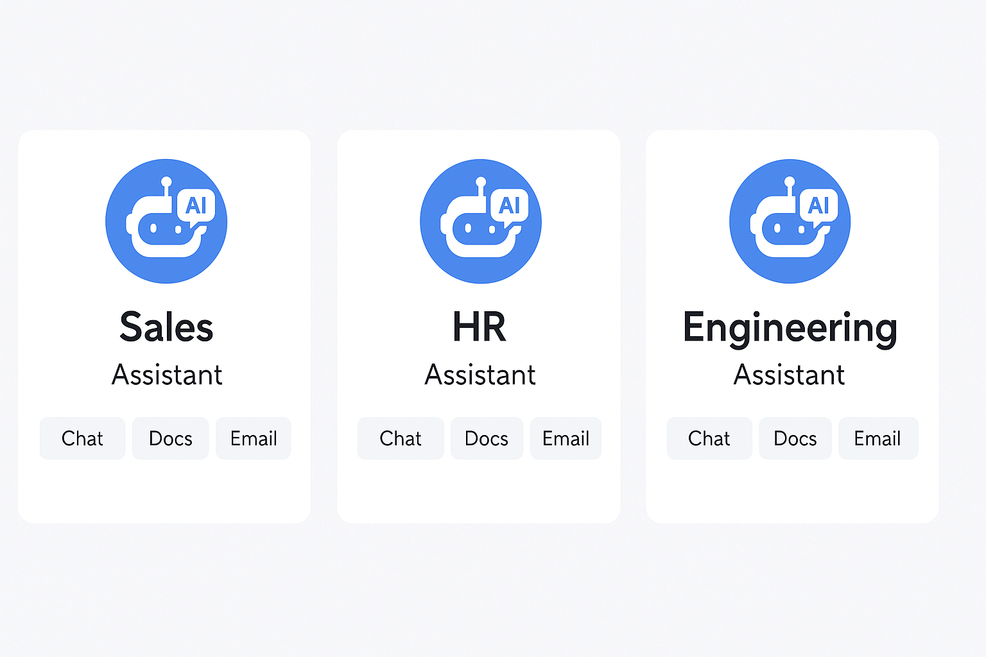Click the 'Sales' card title
The image size is (986, 657).
point(166,327)
